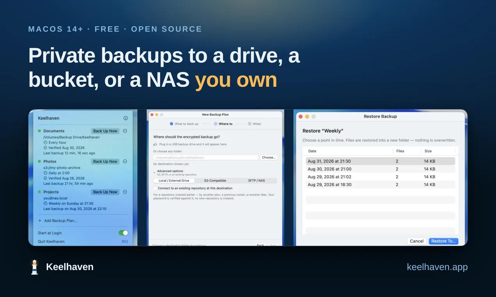Select snapshot Aug 29, 2026 at 18:30
The height and width of the screenshot is (297, 496).
coord(380,184)
